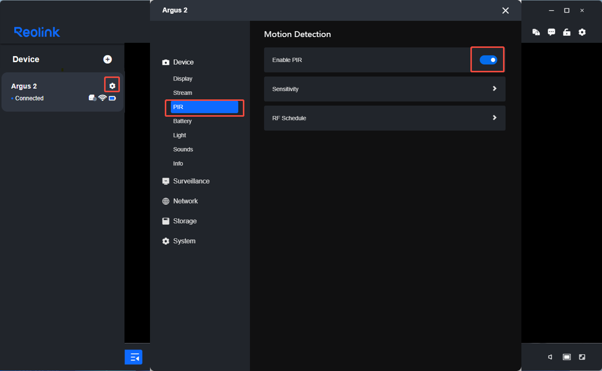
Task: Click the unlock padlock icon in header
Action: pos(567,32)
